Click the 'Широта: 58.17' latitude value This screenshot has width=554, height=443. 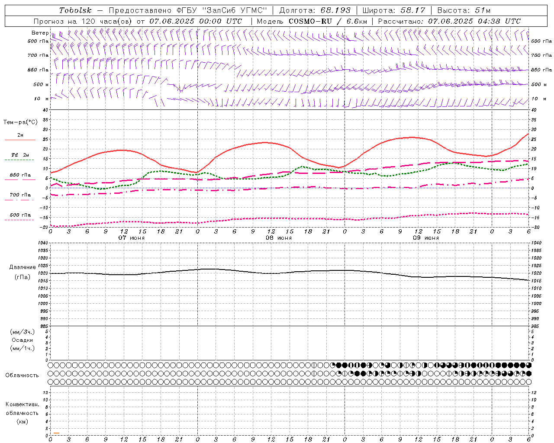click(394, 10)
